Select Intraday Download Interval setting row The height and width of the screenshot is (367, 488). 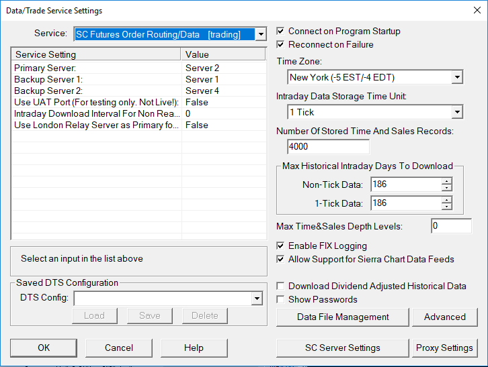pos(139,114)
